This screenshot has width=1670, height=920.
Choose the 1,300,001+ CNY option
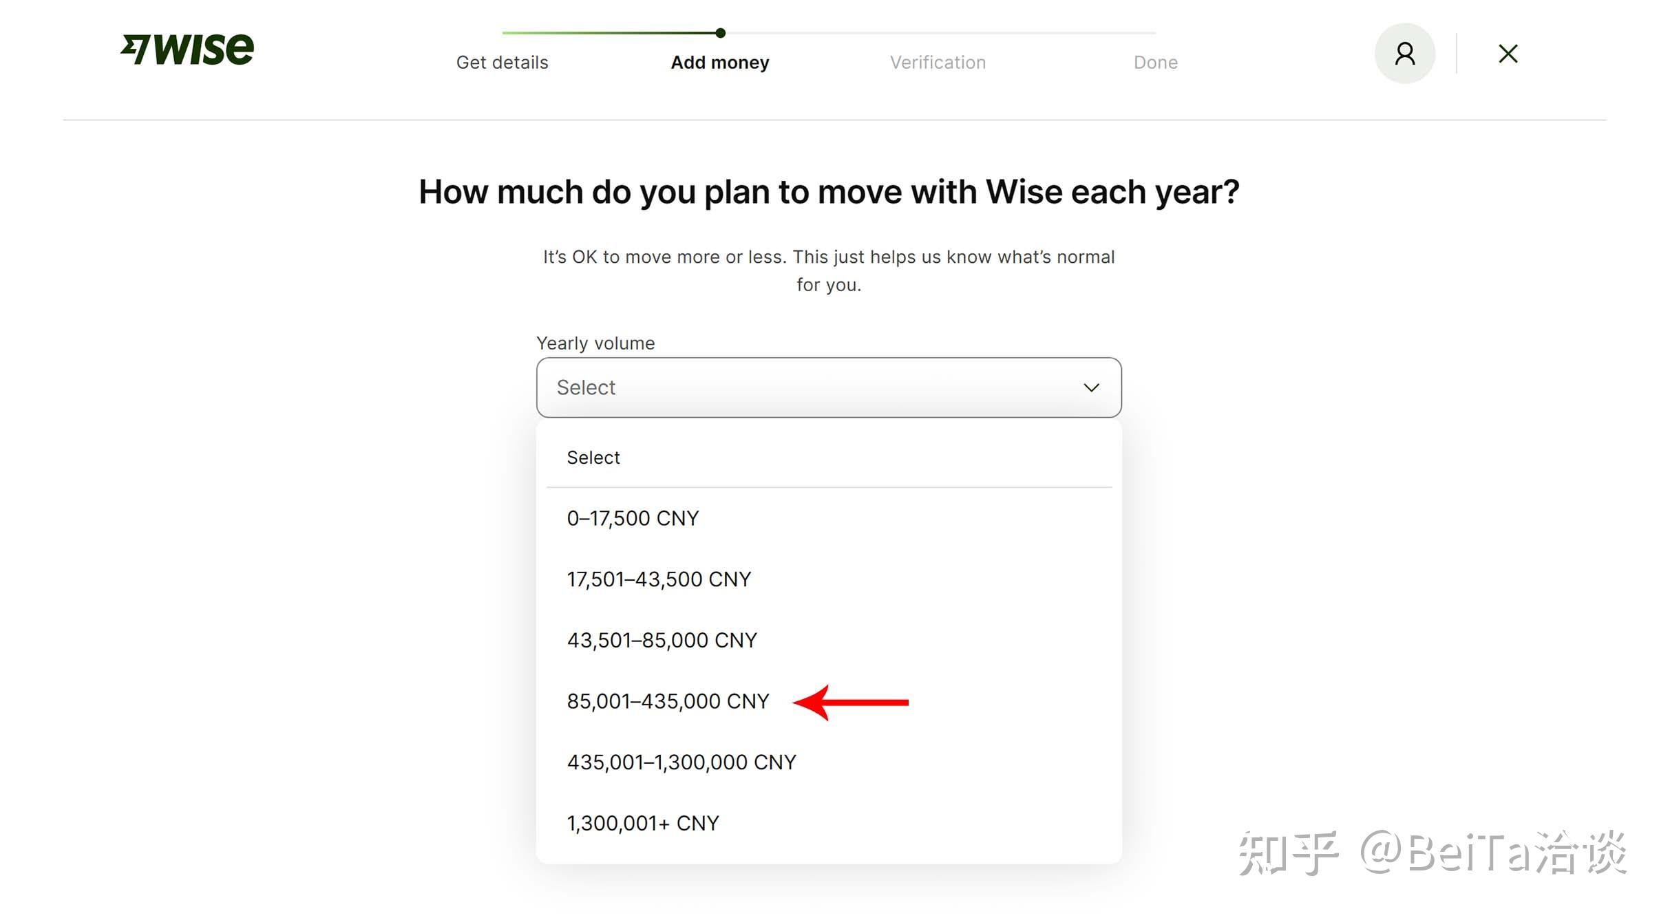tap(642, 822)
